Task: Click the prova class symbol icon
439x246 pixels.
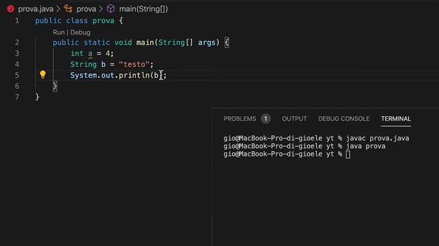Action: tap(68, 9)
